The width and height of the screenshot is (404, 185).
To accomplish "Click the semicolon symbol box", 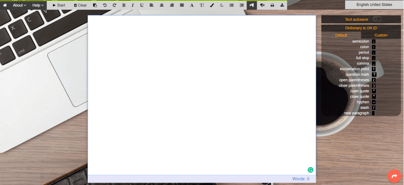I will coord(374,41).
